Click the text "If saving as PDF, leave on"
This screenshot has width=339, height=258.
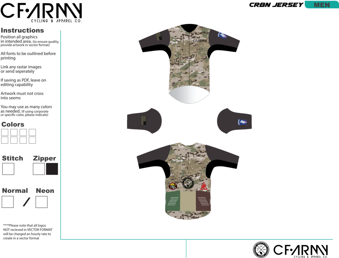23,80
